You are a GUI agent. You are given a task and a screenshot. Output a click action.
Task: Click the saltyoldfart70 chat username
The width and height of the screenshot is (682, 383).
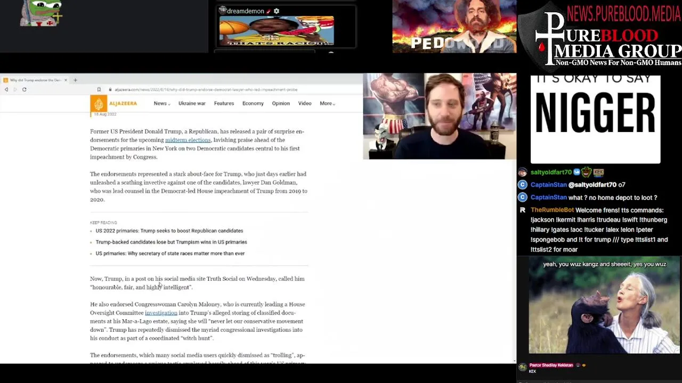(551, 172)
